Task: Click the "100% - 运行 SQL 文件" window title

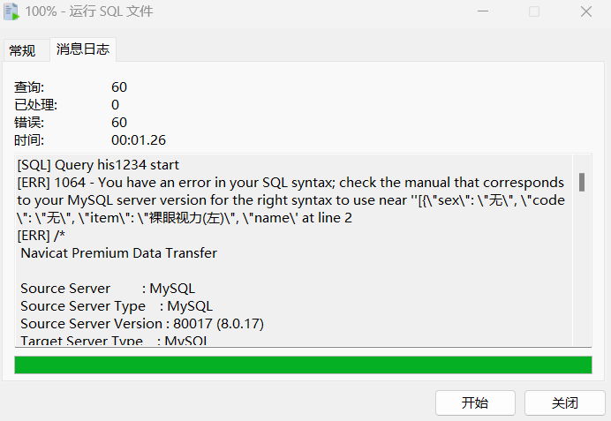Action: tap(89, 12)
